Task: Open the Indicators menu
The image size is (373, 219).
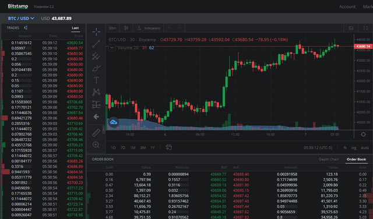Action: coord(149,29)
